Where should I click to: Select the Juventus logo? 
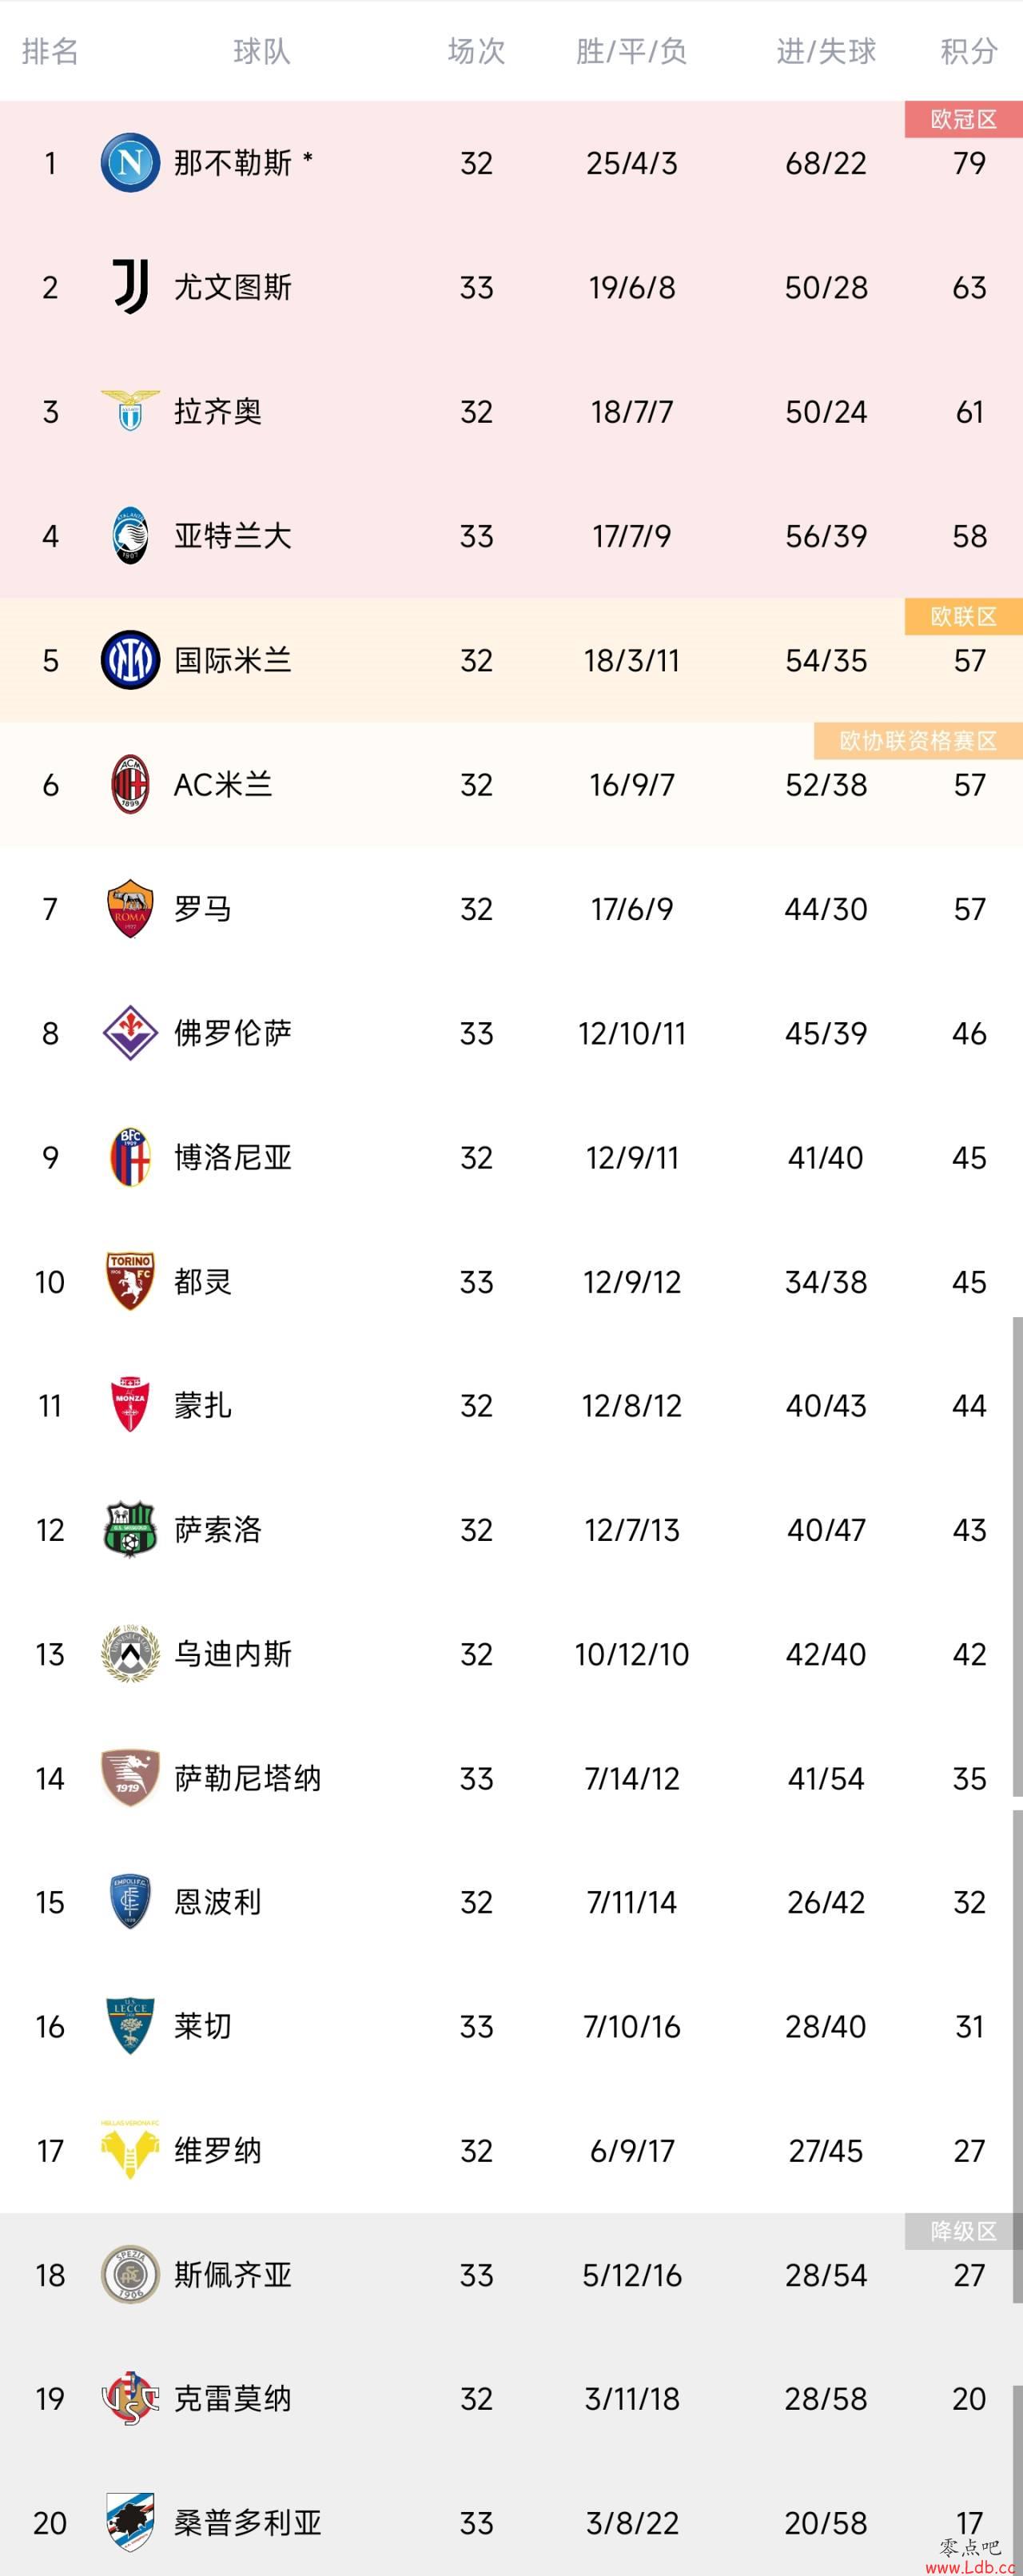(x=130, y=287)
